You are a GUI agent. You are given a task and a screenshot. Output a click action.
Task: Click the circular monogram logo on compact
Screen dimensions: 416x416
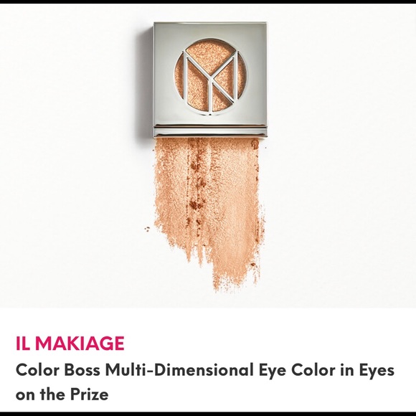point(210,77)
